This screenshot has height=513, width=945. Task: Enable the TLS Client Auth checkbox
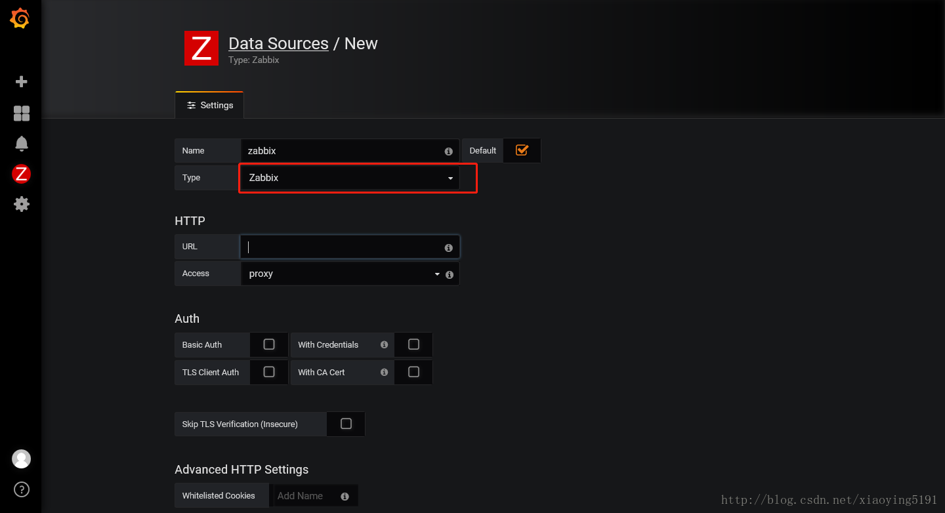point(269,372)
